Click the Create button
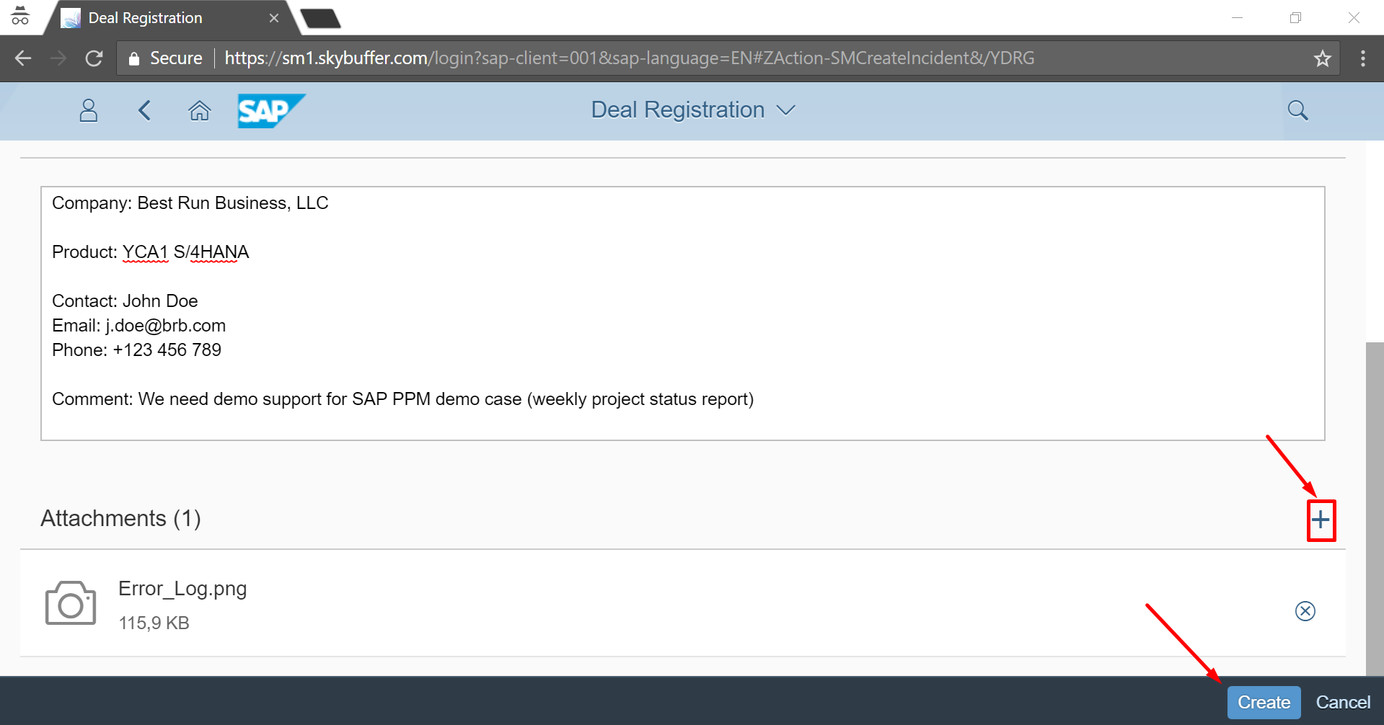This screenshot has width=1384, height=725. (x=1264, y=702)
